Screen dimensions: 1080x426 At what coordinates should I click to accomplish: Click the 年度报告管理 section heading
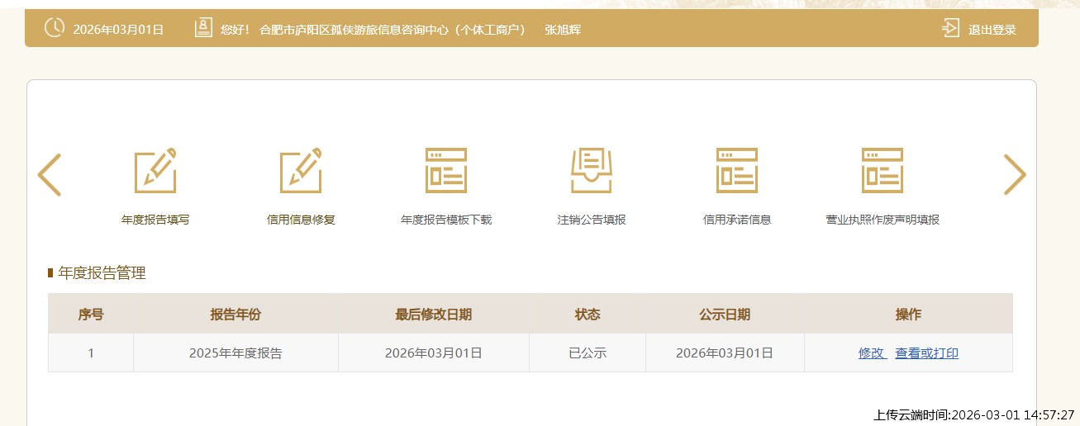[x=102, y=273]
